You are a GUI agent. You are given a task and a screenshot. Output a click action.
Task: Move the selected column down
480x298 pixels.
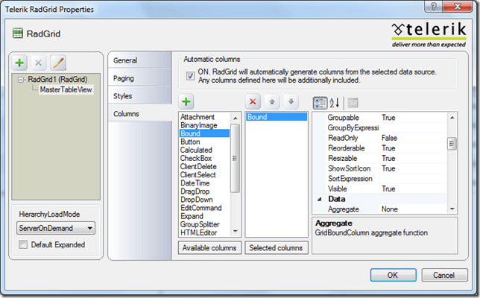point(291,101)
